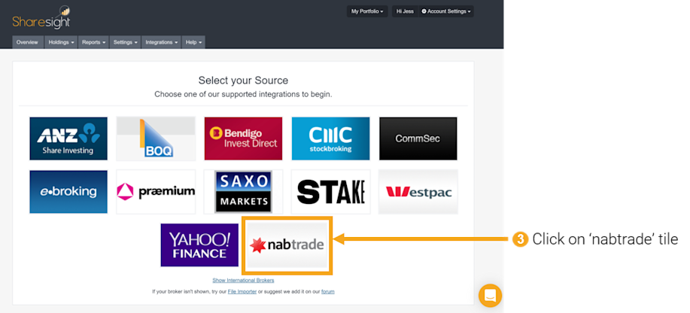
Task: Click 'Choose one of our supported integrations' text
Action: coord(243,95)
